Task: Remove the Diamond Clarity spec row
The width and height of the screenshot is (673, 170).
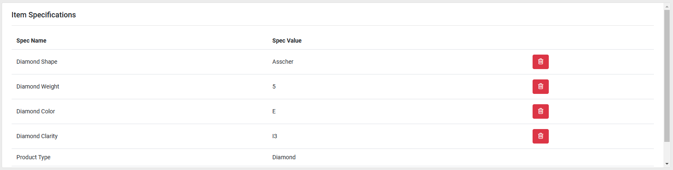Action: click(540, 136)
